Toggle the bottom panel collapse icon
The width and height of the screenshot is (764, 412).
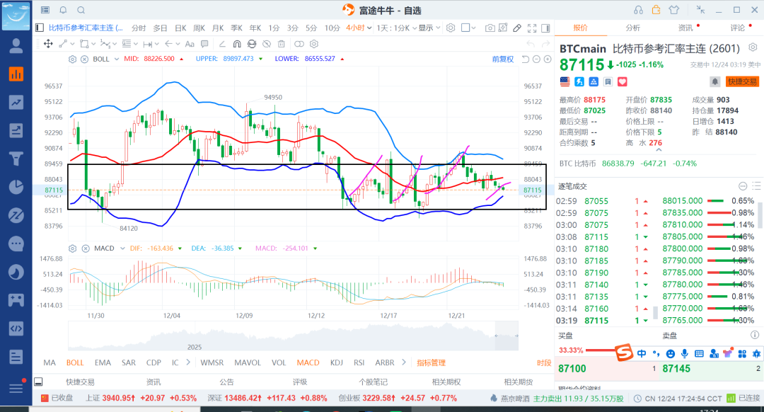click(x=38, y=382)
